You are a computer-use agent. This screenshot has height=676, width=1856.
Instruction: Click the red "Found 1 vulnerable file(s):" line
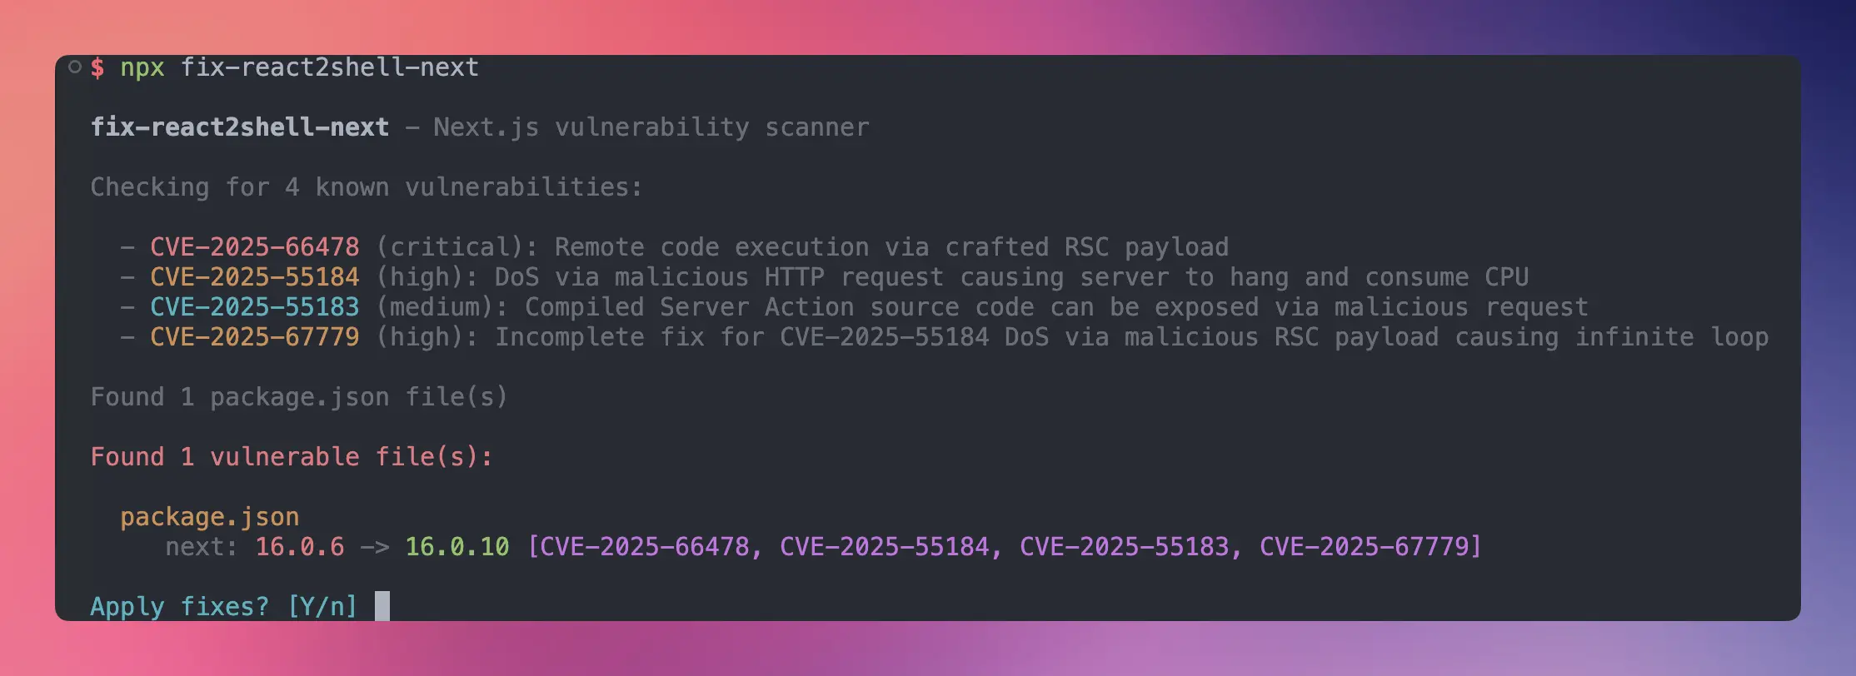click(x=291, y=457)
